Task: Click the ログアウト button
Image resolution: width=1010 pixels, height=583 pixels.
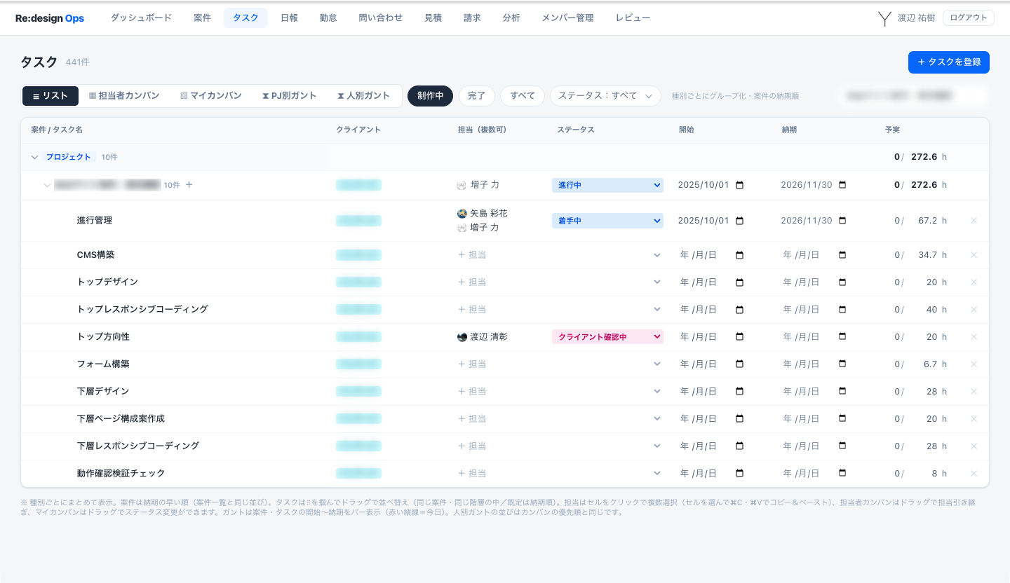Action: click(x=968, y=18)
